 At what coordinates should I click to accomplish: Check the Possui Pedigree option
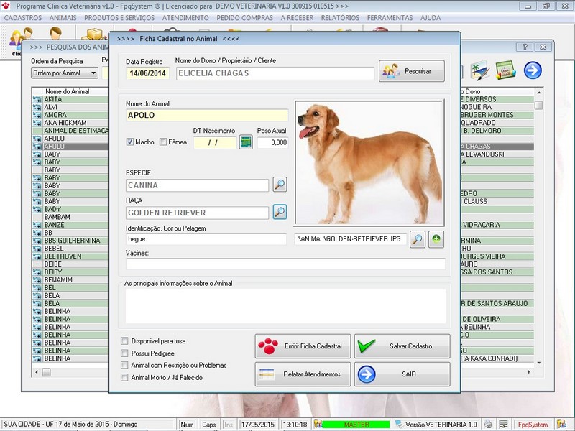point(124,353)
